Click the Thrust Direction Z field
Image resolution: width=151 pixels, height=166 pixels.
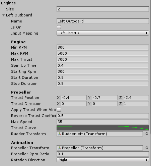click(136, 104)
